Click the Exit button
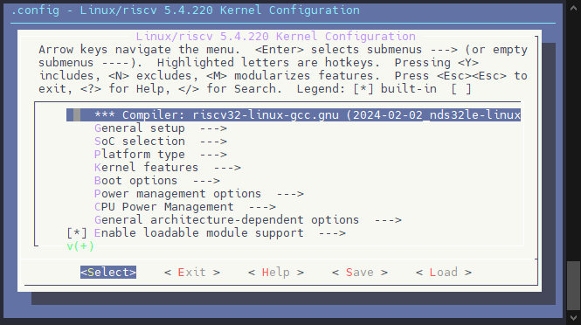Viewport: 581px width, 325px height. [192, 273]
